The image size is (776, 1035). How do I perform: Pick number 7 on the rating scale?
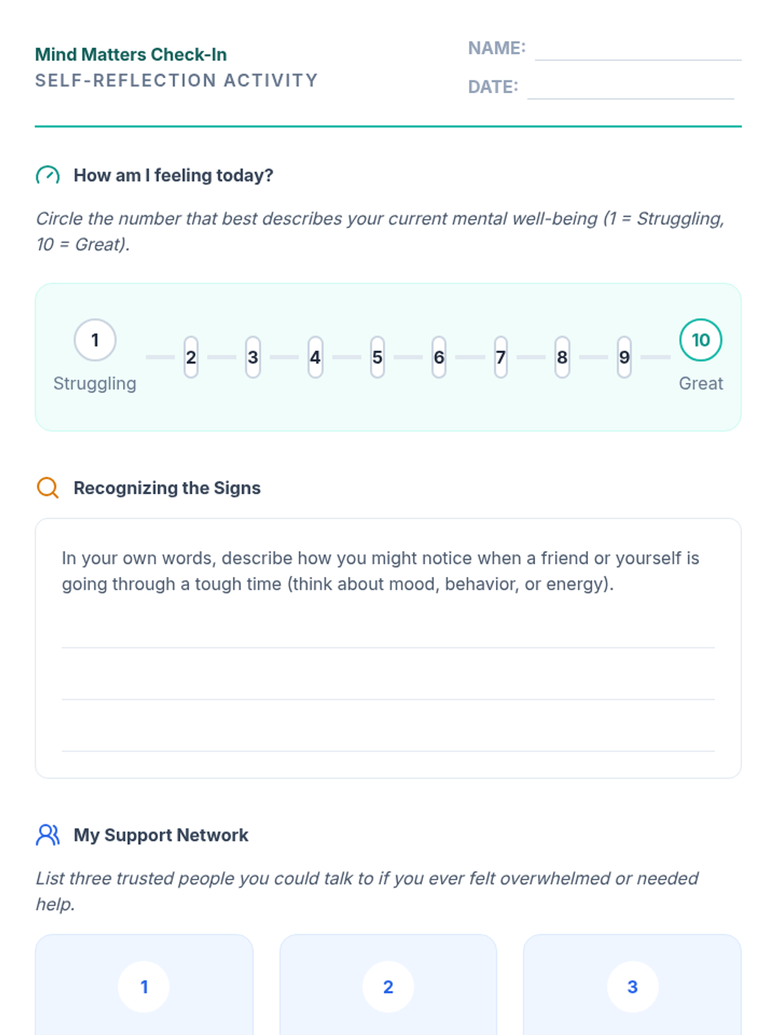501,357
